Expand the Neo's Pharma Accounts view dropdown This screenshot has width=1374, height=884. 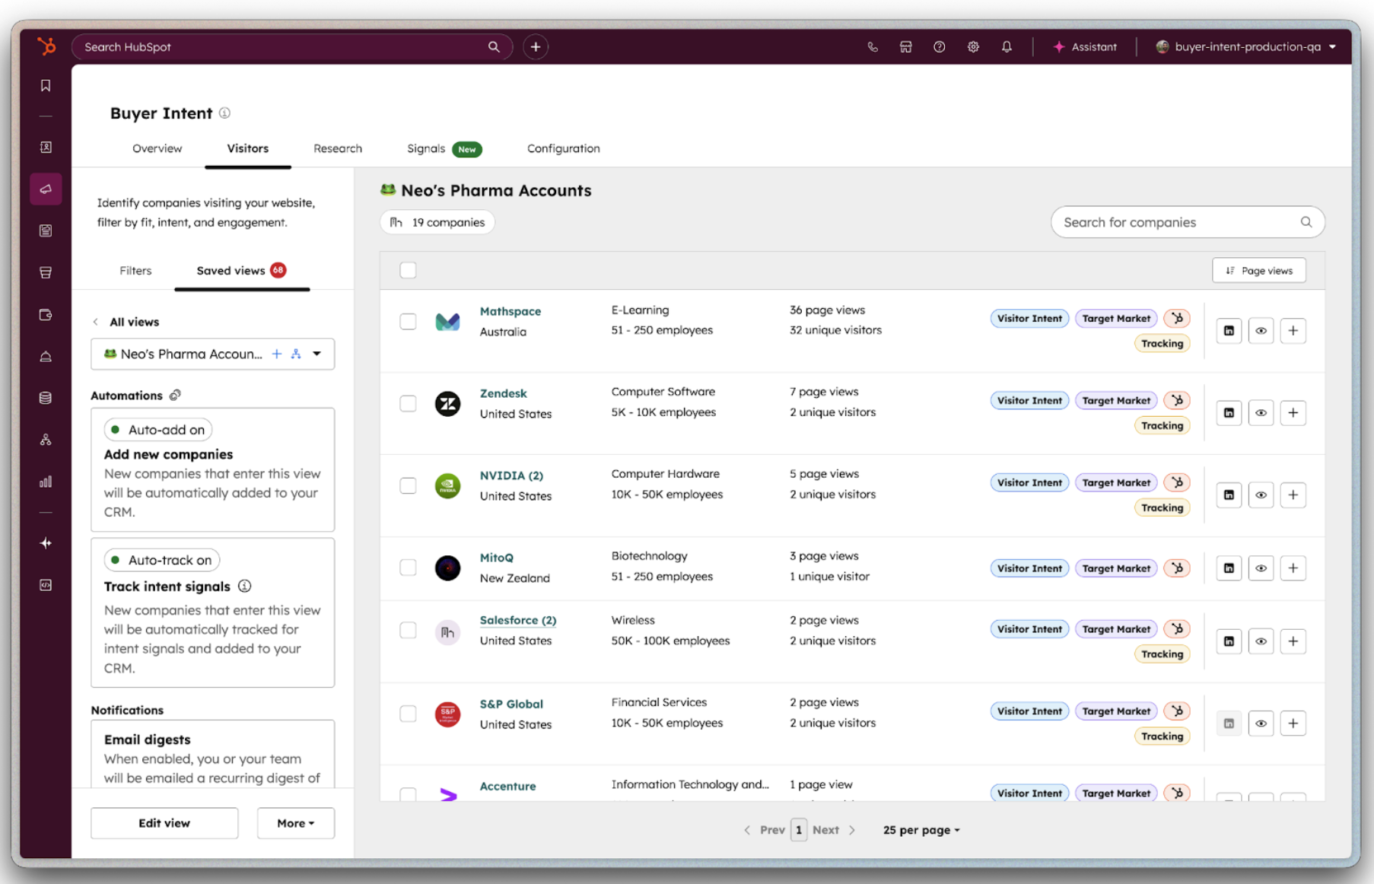tap(317, 354)
